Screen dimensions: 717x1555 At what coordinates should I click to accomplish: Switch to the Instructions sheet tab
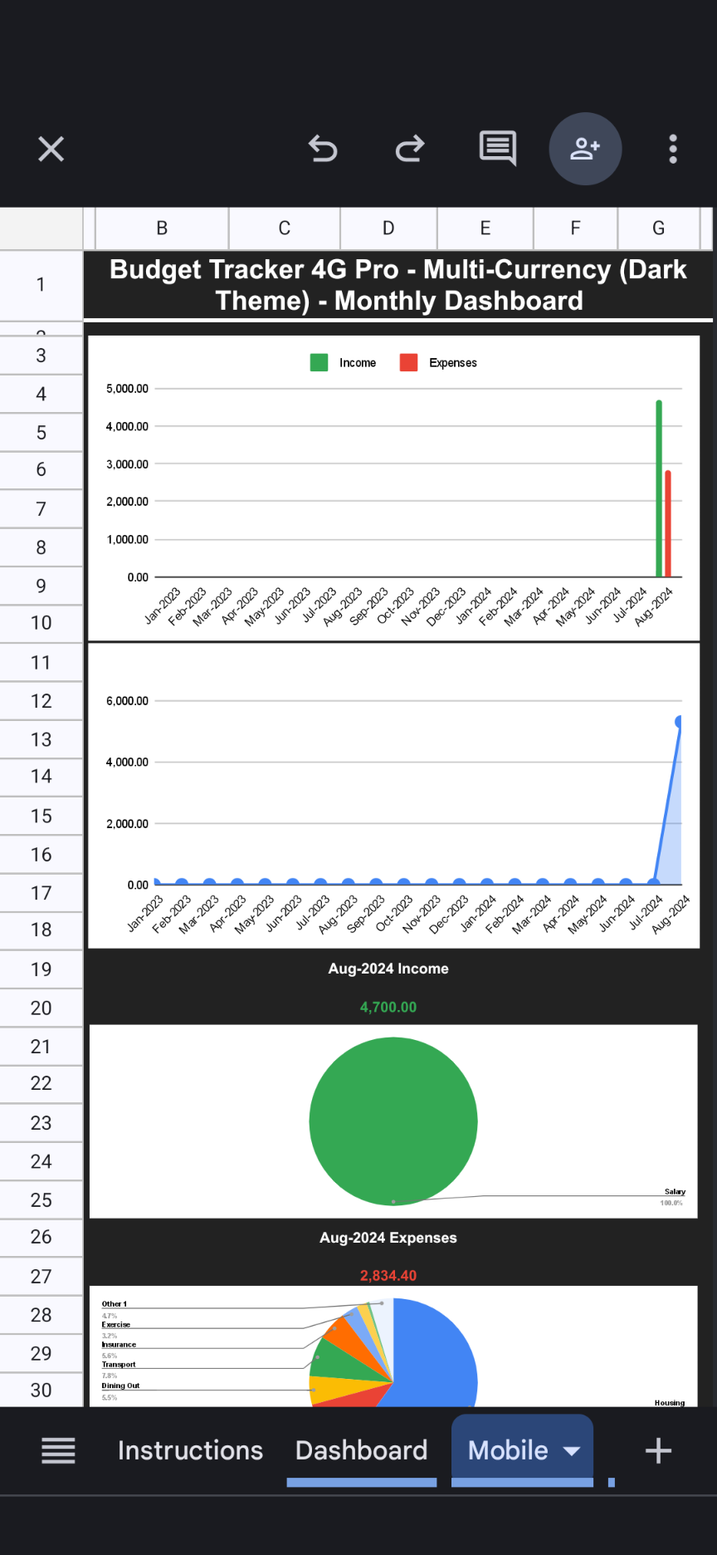(190, 1450)
